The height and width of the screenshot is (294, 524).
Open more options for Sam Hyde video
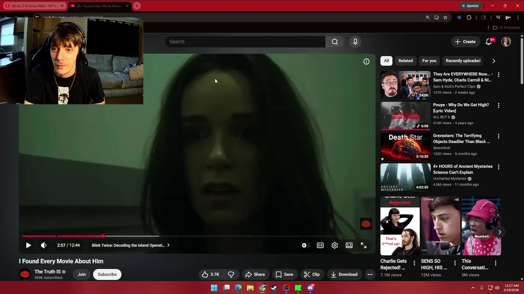click(498, 75)
